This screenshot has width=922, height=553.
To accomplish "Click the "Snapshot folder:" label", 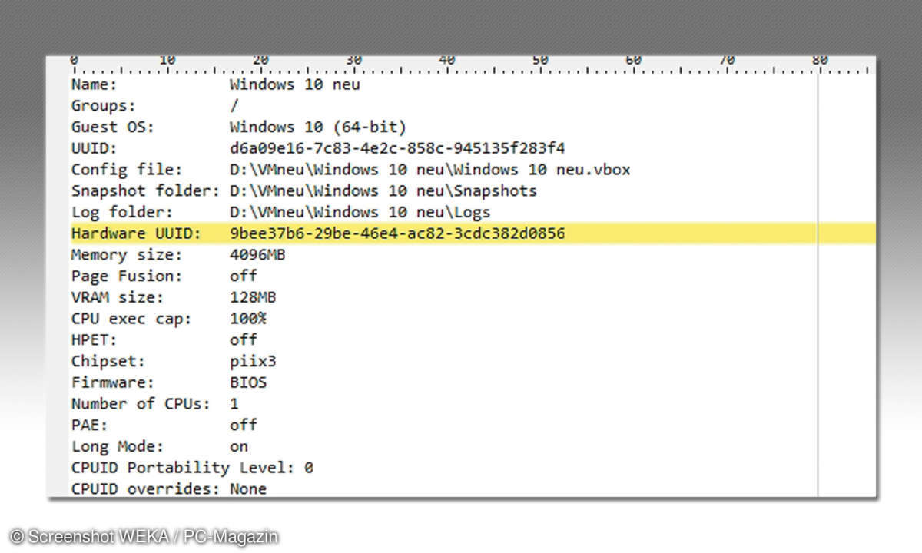I will (x=145, y=190).
